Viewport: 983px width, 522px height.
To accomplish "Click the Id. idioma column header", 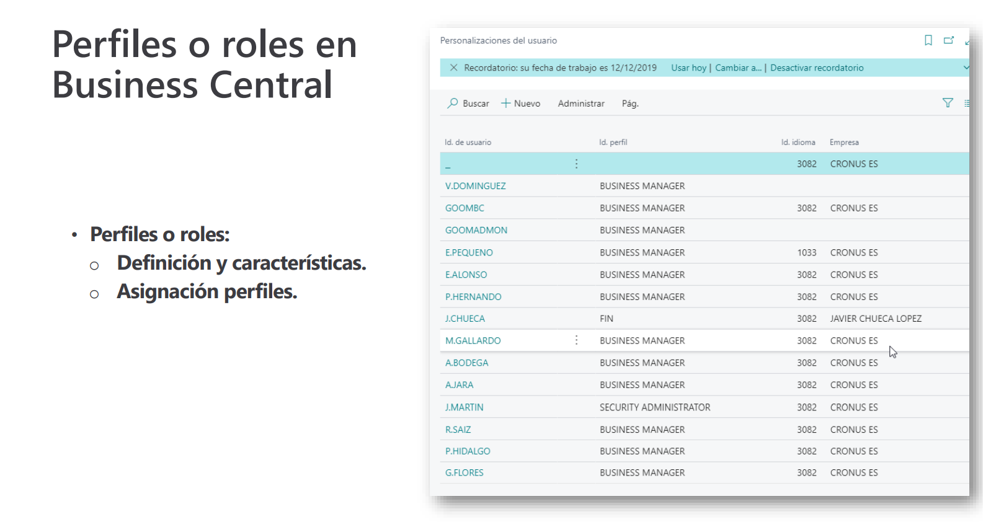I will tap(798, 142).
